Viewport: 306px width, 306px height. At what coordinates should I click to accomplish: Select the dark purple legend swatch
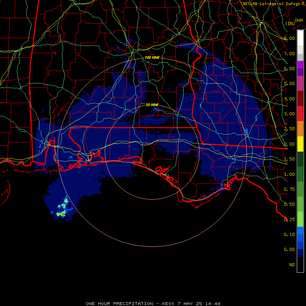click(300, 72)
